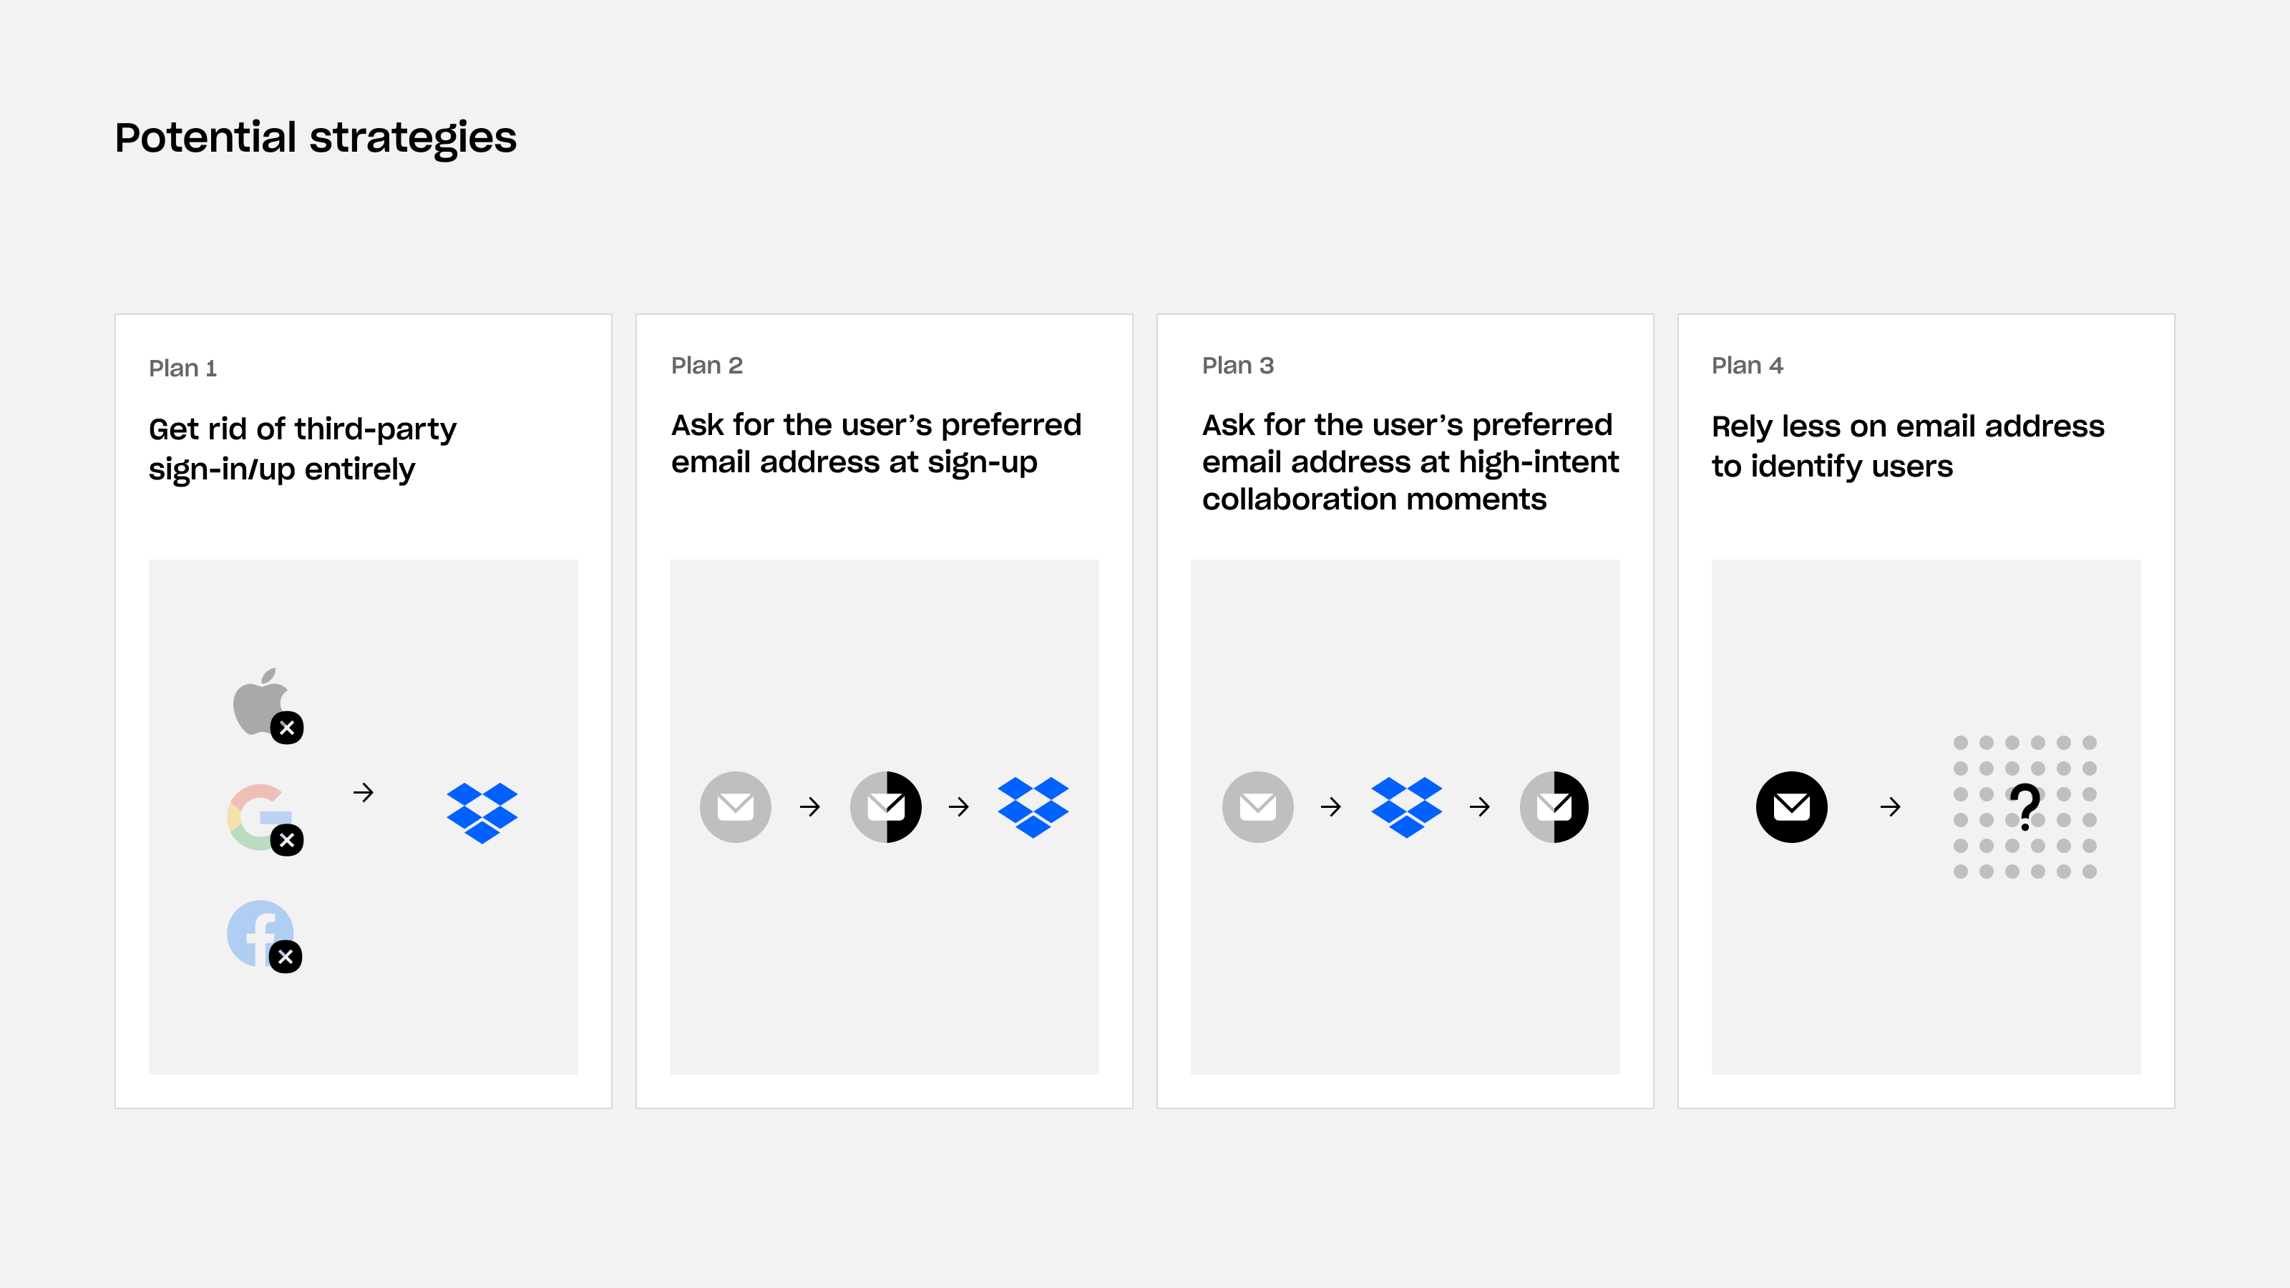Click the Apple sign-in icon
This screenshot has height=1288, width=2290.
coord(256,703)
